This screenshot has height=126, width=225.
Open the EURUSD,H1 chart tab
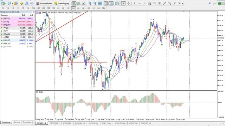146,123
